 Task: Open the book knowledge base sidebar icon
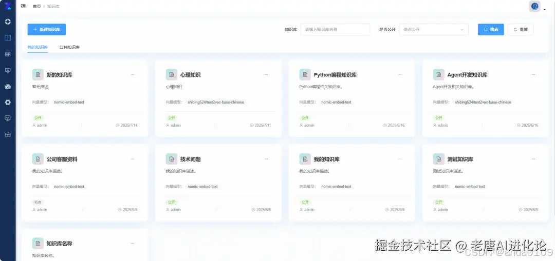click(8, 38)
